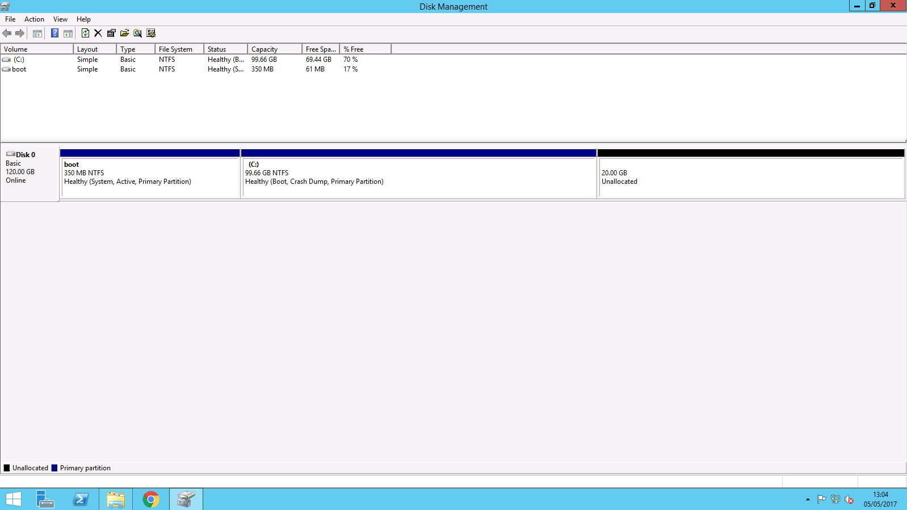Launch PowerShell from the taskbar

pos(81,499)
